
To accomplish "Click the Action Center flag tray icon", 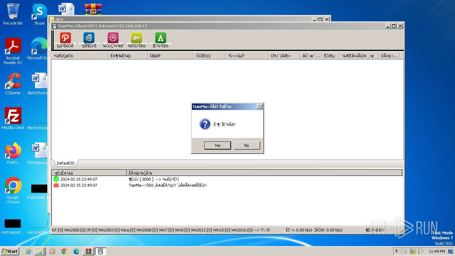I will (x=421, y=251).
